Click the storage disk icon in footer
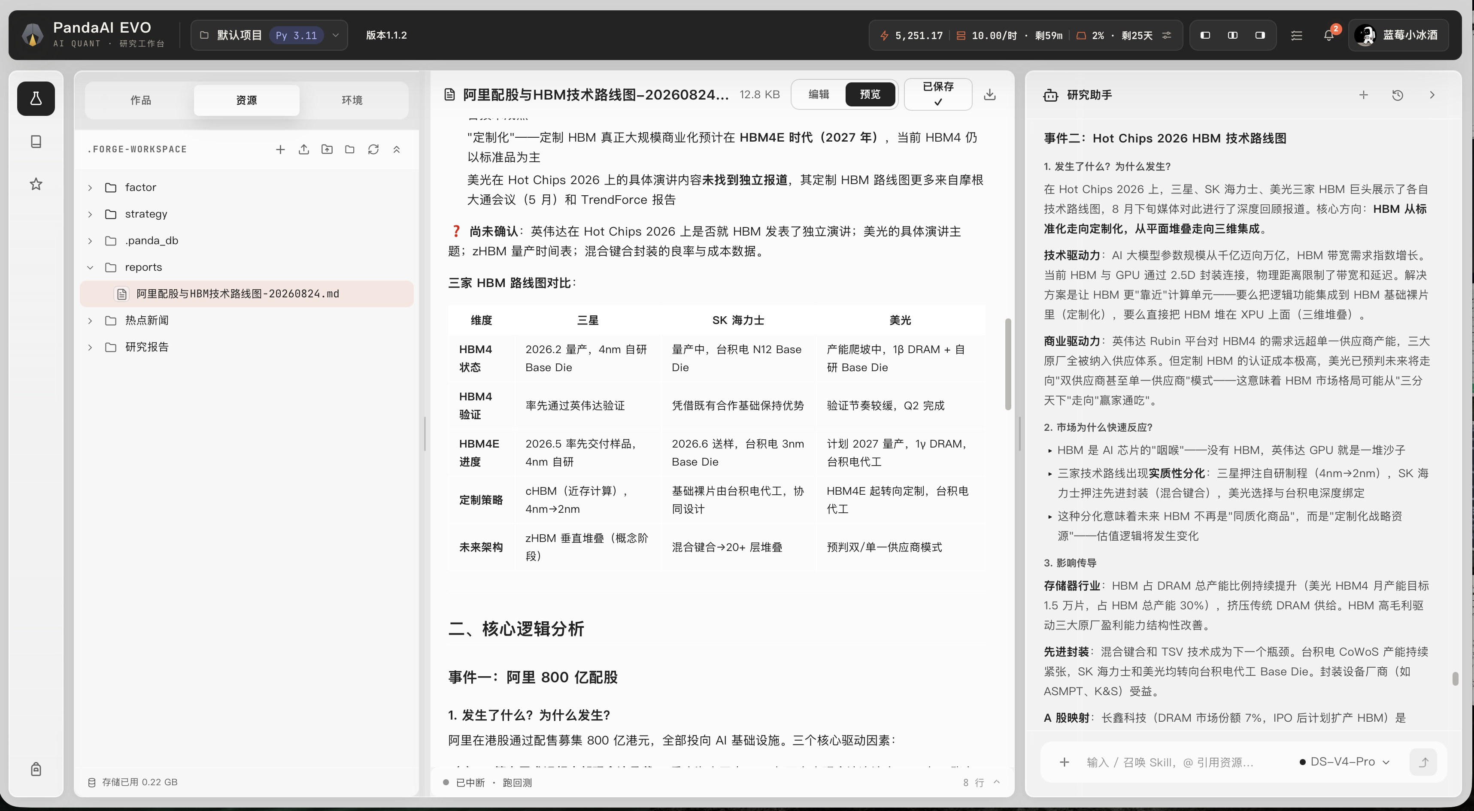The width and height of the screenshot is (1474, 811). click(x=91, y=782)
